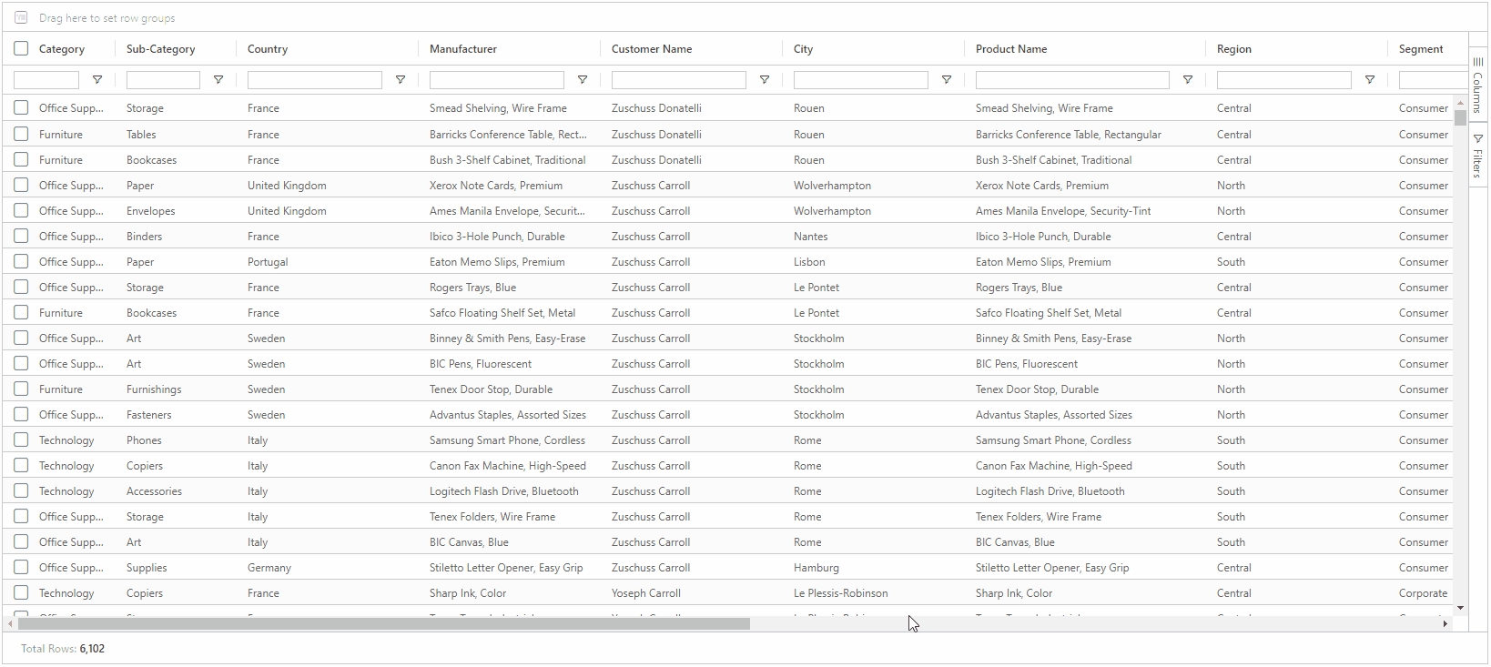This screenshot has height=667, width=1491.
Task: Select the Samsung Smart Phone row checkbox
Action: pyautogui.click(x=21, y=440)
